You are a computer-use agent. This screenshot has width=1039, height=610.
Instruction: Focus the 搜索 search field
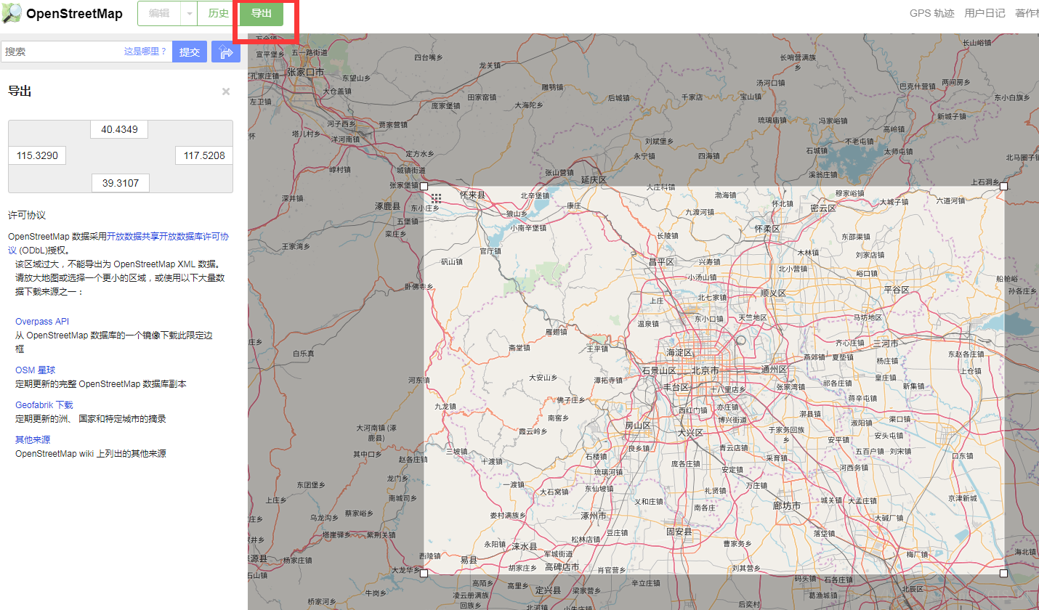point(86,52)
